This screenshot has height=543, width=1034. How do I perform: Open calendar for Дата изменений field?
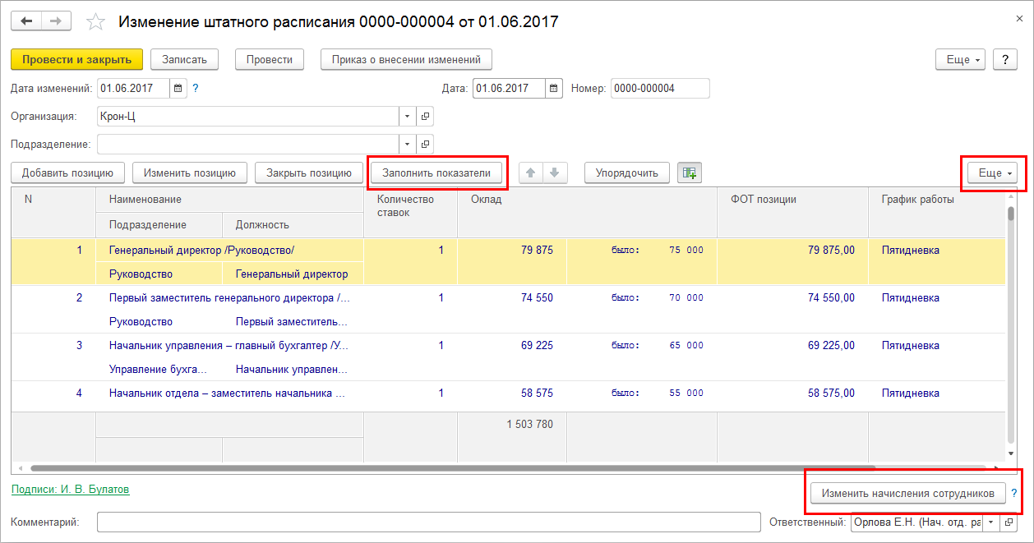[178, 88]
